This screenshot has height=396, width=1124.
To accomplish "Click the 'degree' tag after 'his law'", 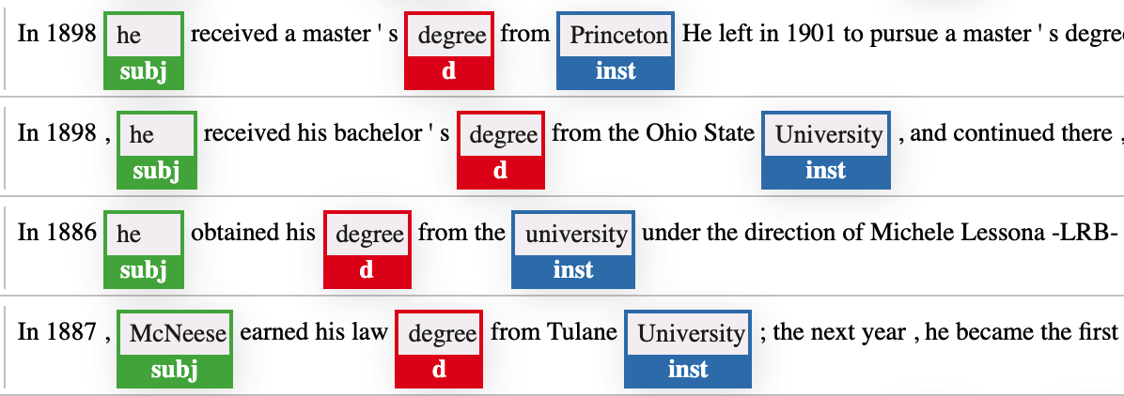I will [439, 349].
